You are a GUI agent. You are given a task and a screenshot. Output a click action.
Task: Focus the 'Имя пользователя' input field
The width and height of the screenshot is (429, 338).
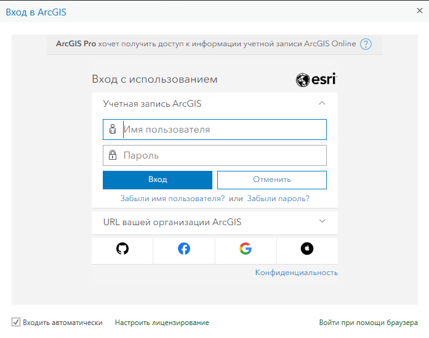click(215, 130)
